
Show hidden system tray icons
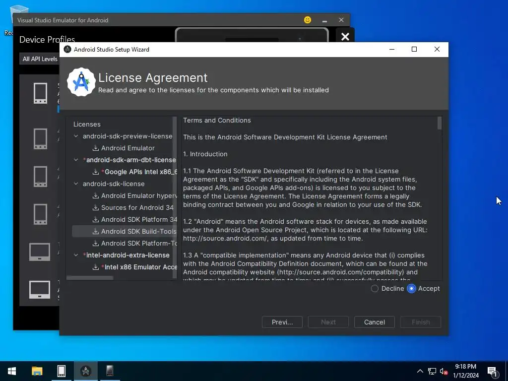pyautogui.click(x=420, y=371)
